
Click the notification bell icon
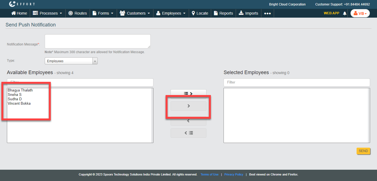344,13
